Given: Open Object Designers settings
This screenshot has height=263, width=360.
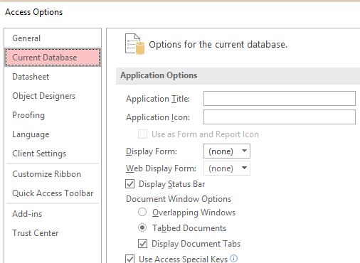Looking at the screenshot, I should click(x=53, y=96).
